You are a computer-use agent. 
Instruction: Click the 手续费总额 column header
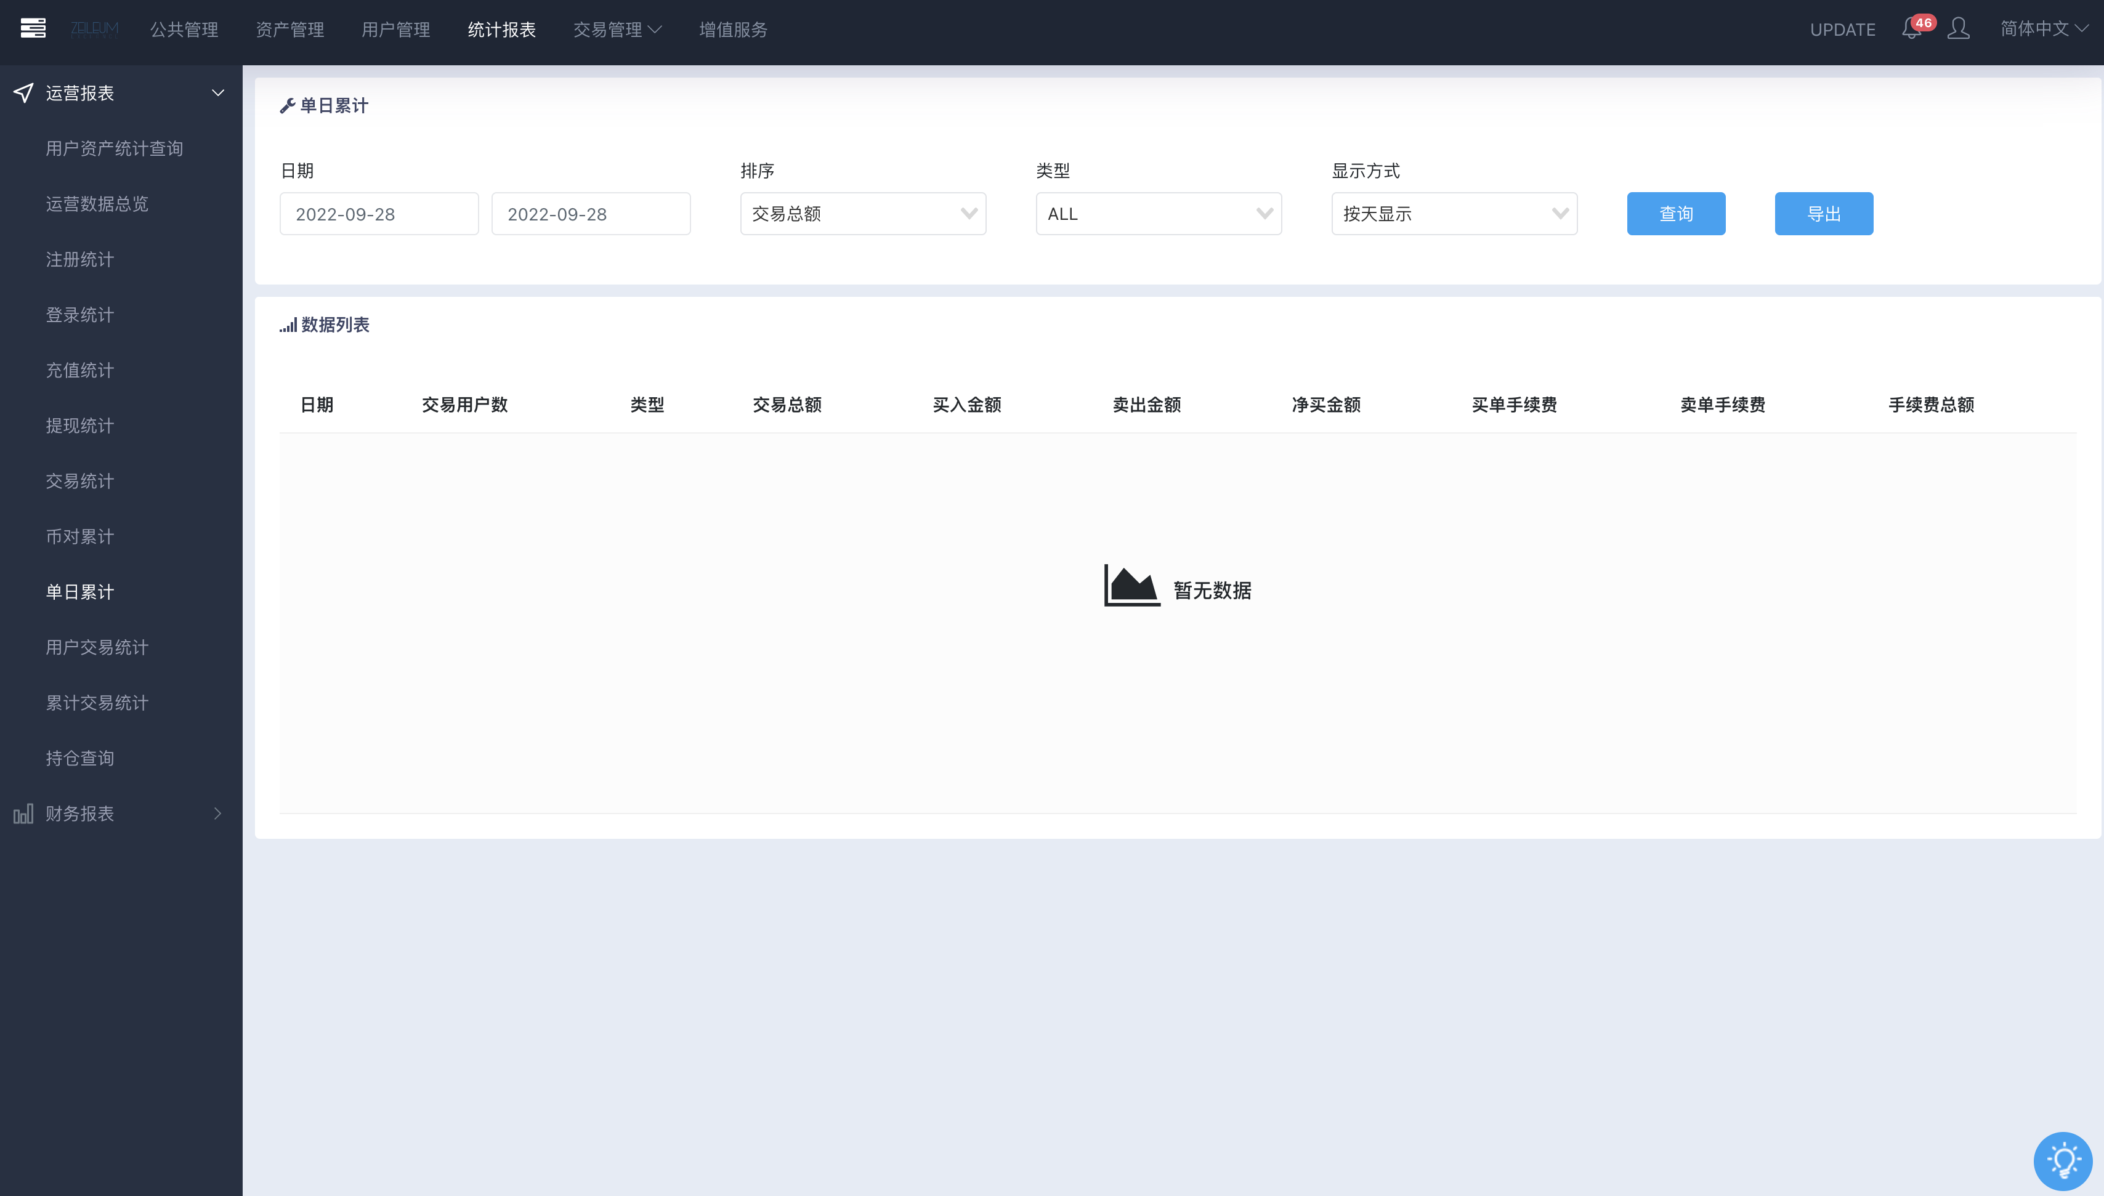click(x=1932, y=404)
